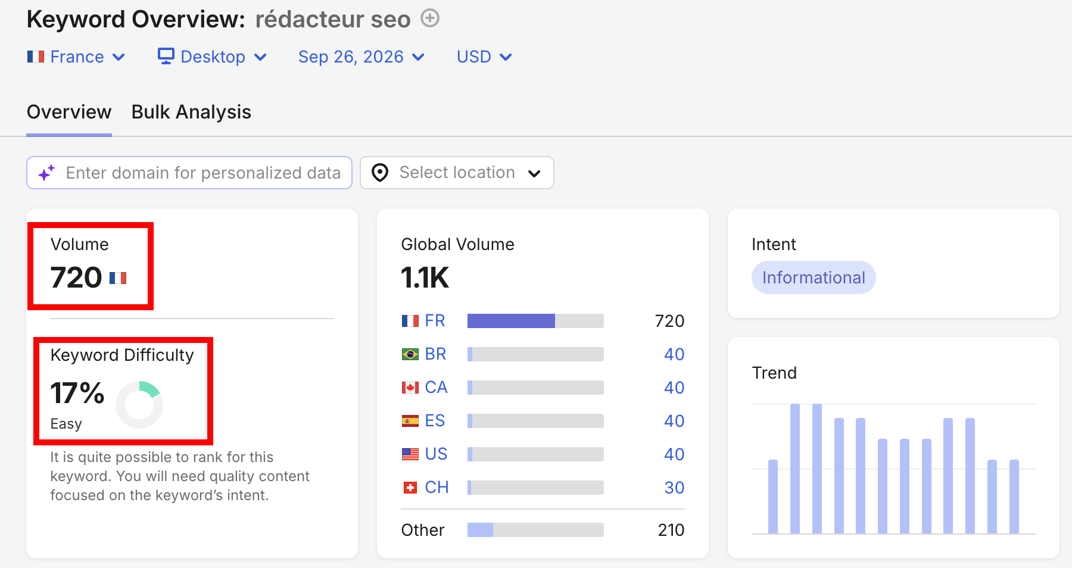Click the keyword text rédacteur seo
Image resolution: width=1072 pixels, height=568 pixels.
[x=333, y=19]
